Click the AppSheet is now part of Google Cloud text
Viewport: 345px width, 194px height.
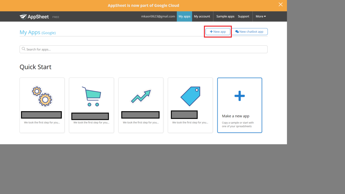click(143, 5)
